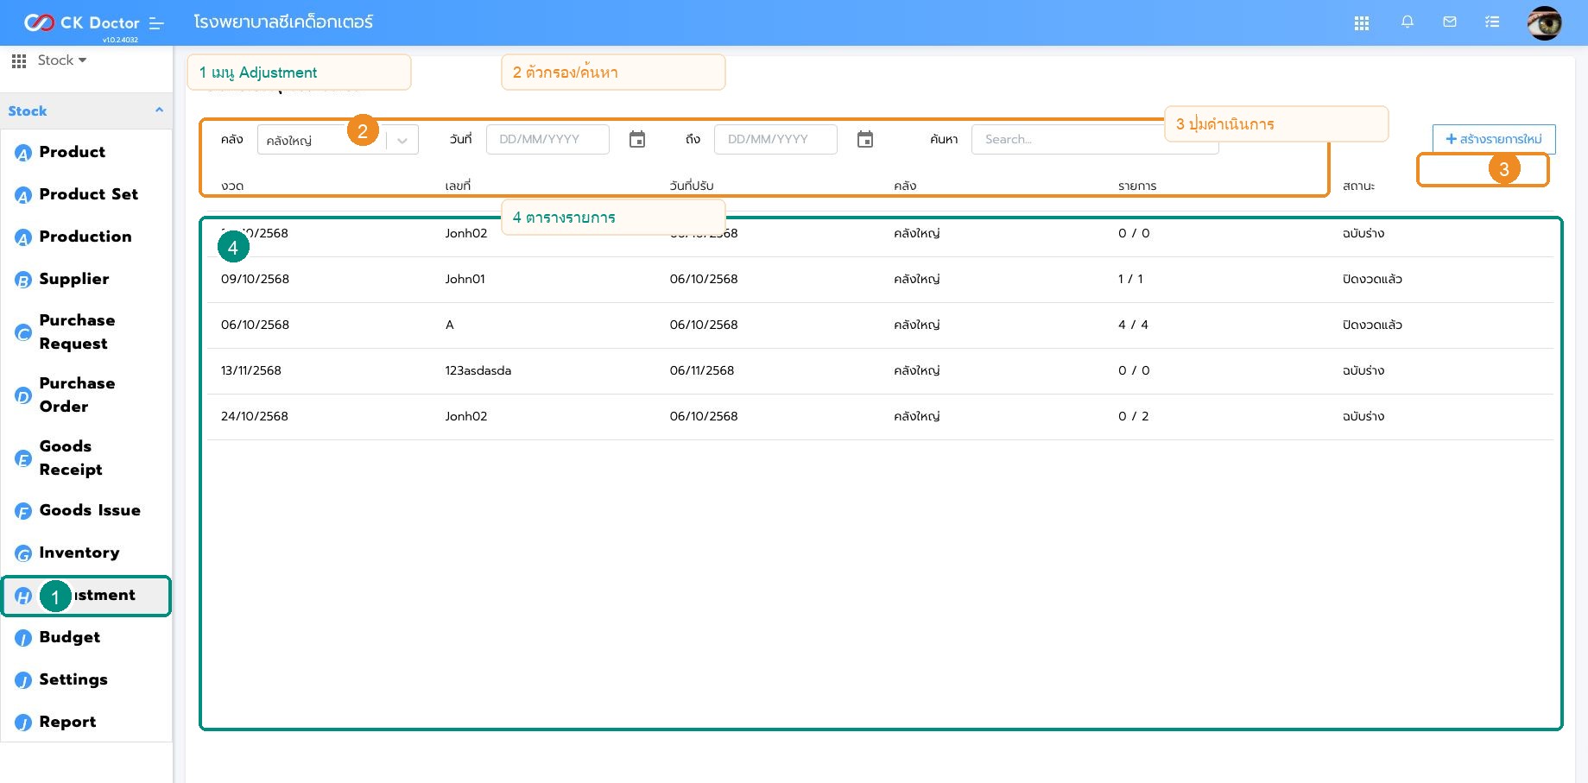This screenshot has height=783, width=1588.
Task: Open the Settings menu item
Action: (x=73, y=679)
